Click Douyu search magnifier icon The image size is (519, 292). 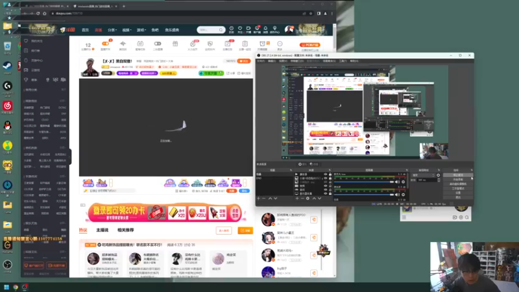(x=221, y=30)
